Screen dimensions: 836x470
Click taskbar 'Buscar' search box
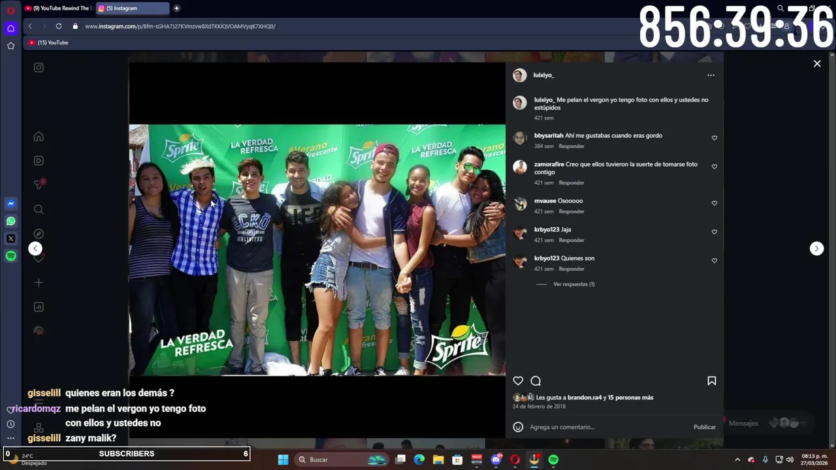point(342,460)
